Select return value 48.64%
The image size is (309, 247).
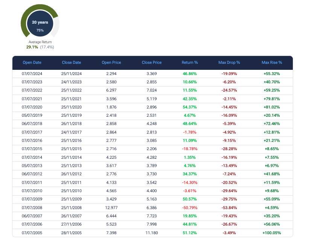pyautogui.click(x=190, y=123)
